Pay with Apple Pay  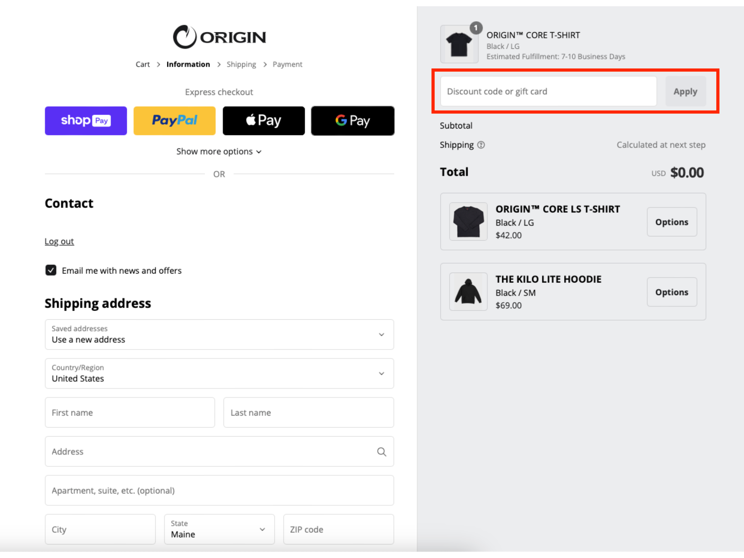264,121
